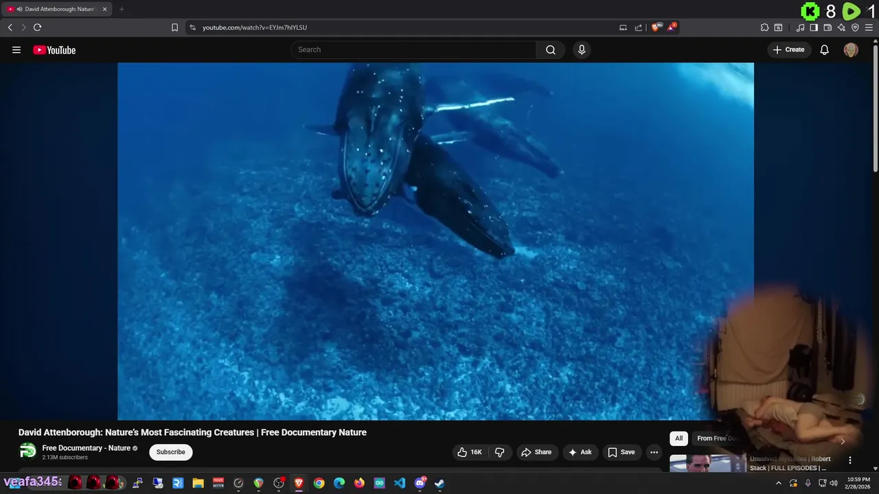
Task: Open Brave browser from the taskbar
Action: tap(299, 483)
